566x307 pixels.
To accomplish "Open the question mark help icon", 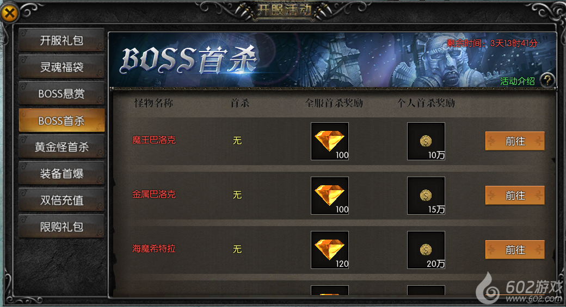I will tap(547, 80).
